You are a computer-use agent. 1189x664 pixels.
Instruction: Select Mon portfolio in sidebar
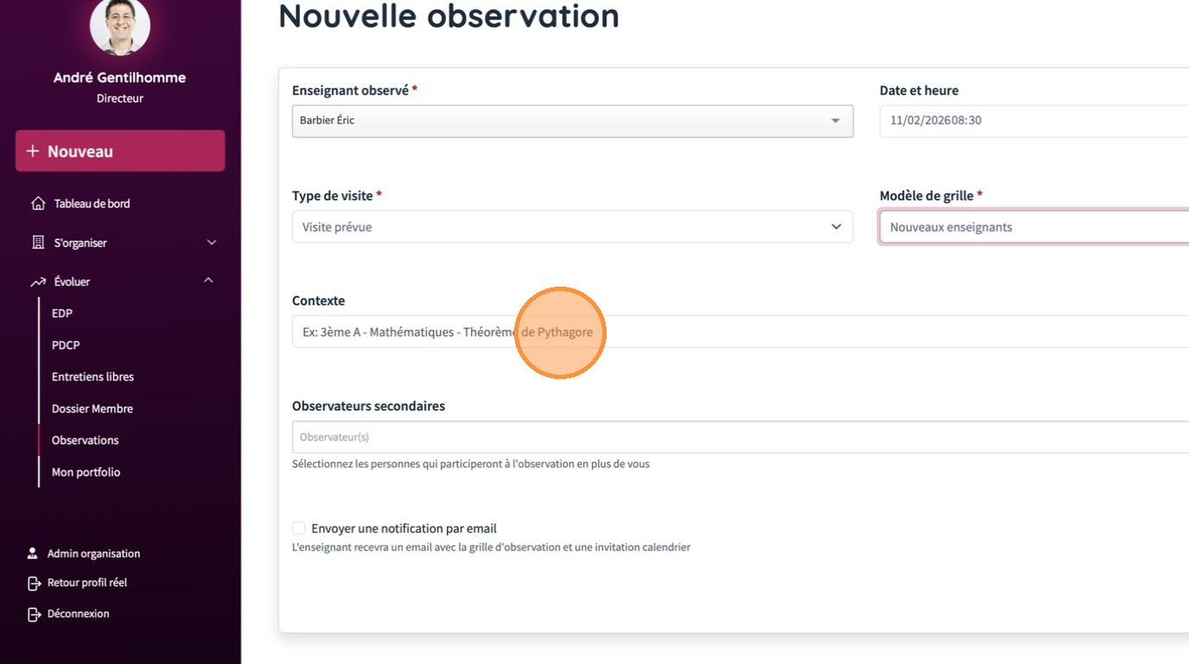coord(86,472)
